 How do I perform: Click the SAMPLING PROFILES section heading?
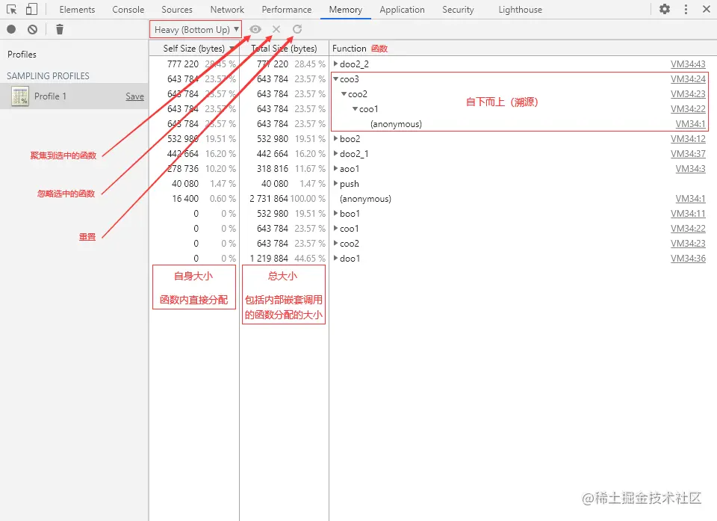tap(48, 76)
